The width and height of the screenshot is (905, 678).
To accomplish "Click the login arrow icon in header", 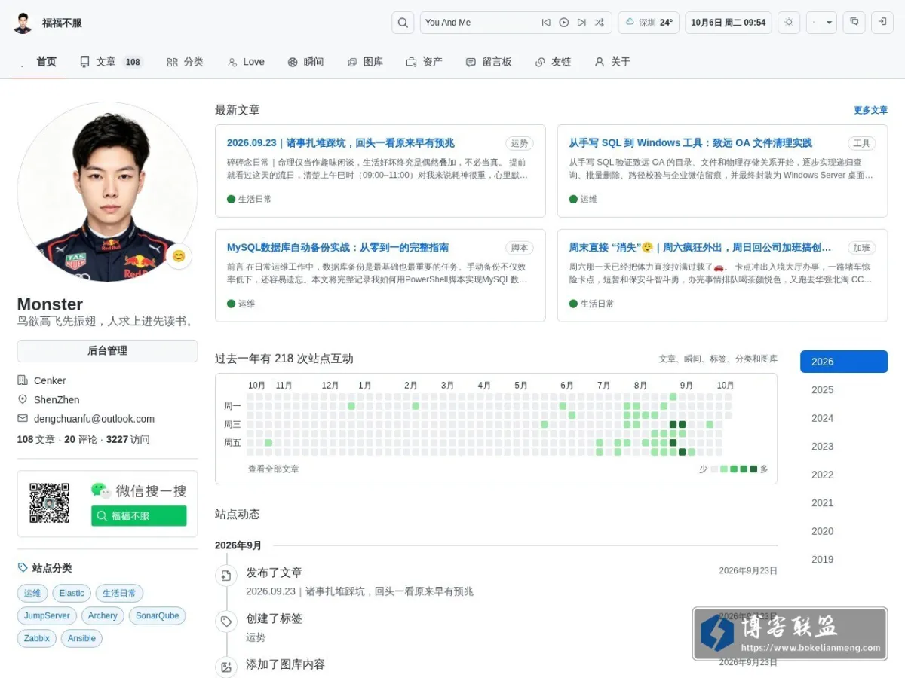I will 882,23.
